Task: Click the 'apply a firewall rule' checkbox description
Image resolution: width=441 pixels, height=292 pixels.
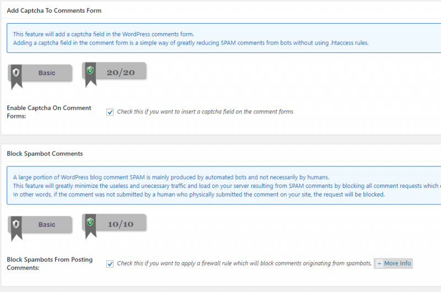Action: click(244, 263)
